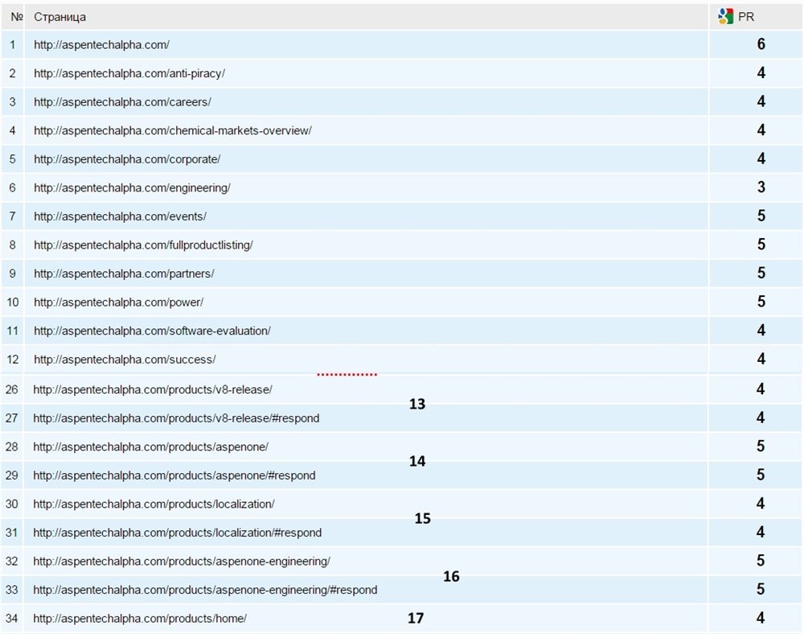Viewport: 804px width, 634px height.
Task: Select the aspenone-engineering/#respond URL
Action: point(205,591)
